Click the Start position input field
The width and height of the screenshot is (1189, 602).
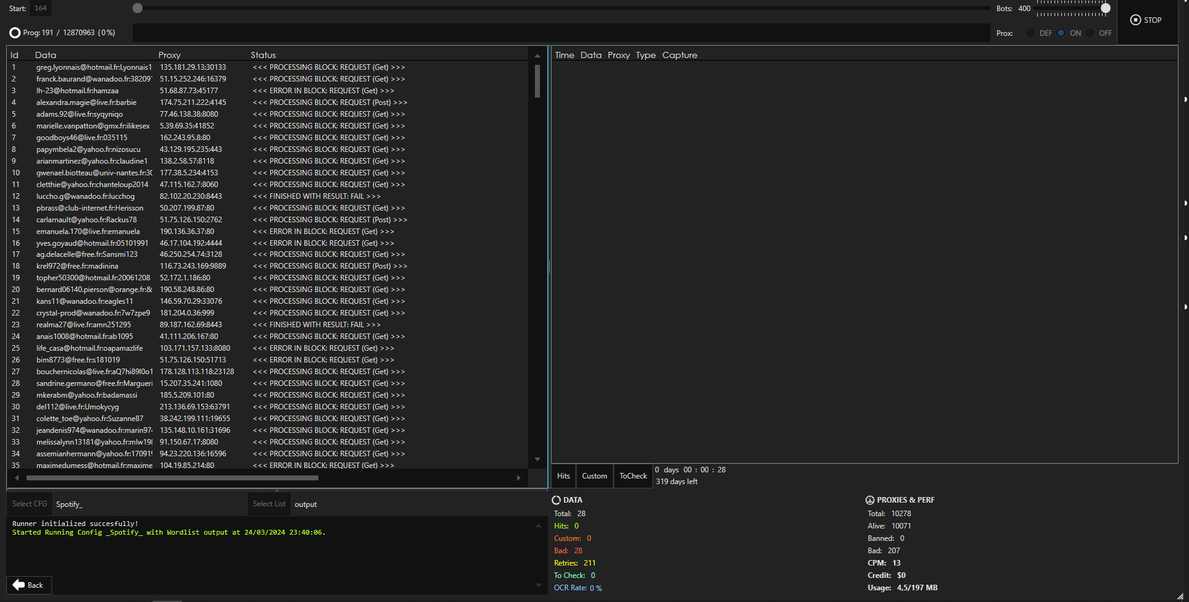(41, 9)
